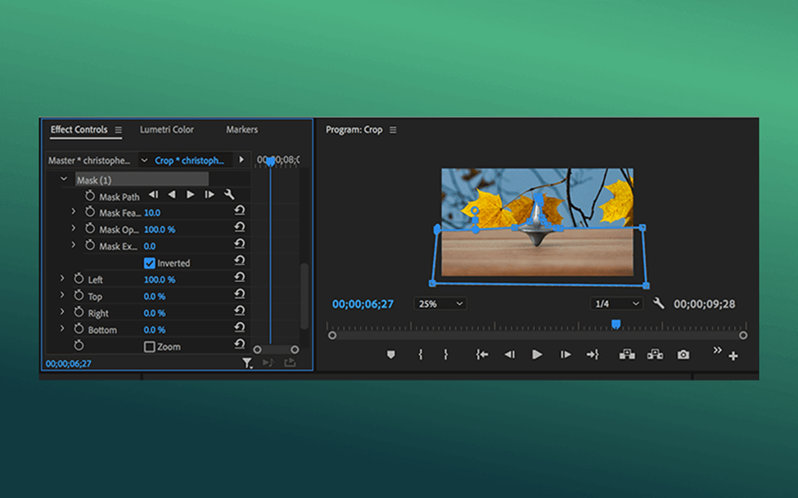Click the Crop * christoph... clip link
Screen dimensions: 798x498
[189, 160]
